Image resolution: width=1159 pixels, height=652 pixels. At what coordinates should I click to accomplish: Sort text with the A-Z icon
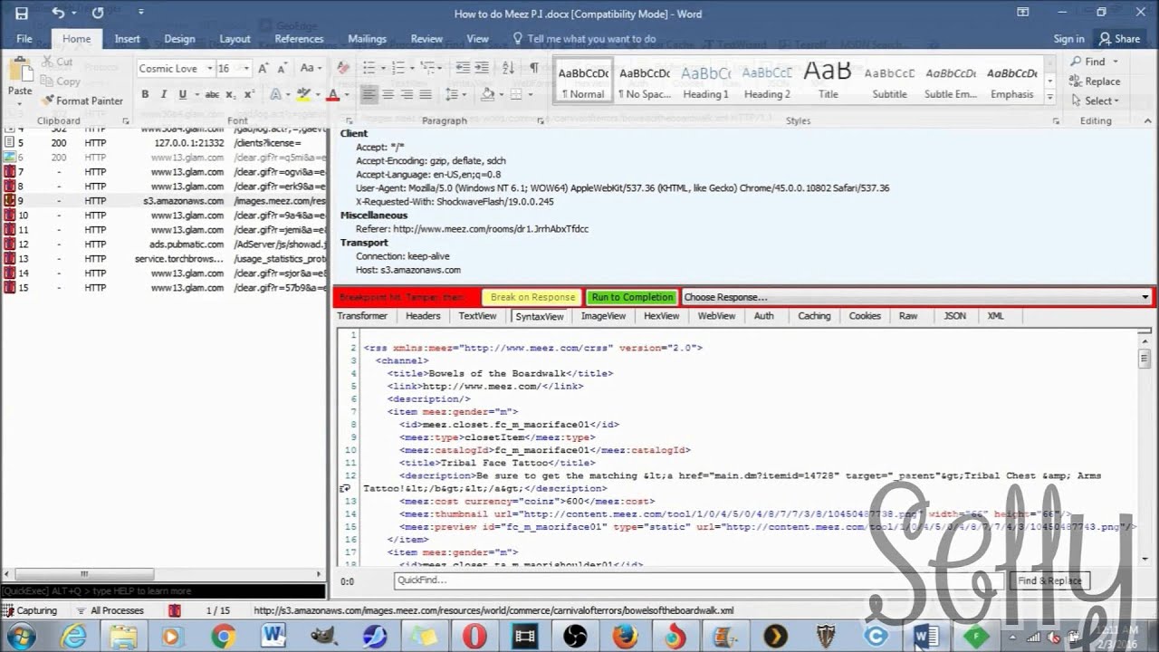(x=508, y=68)
